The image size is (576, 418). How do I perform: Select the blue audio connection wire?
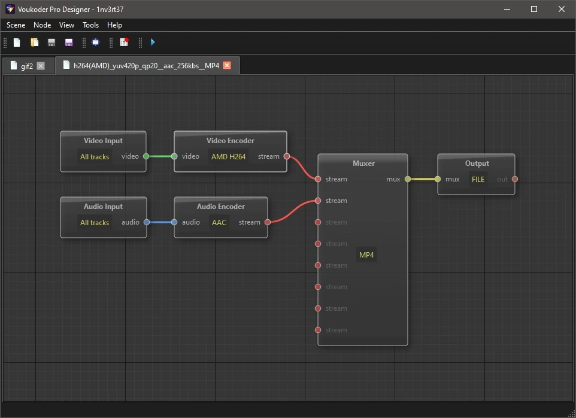(x=160, y=222)
